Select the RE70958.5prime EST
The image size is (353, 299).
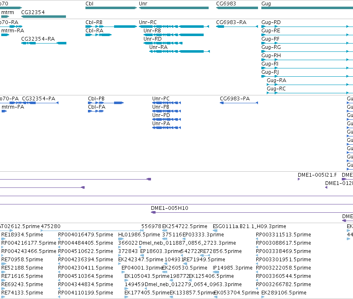click(3, 264)
